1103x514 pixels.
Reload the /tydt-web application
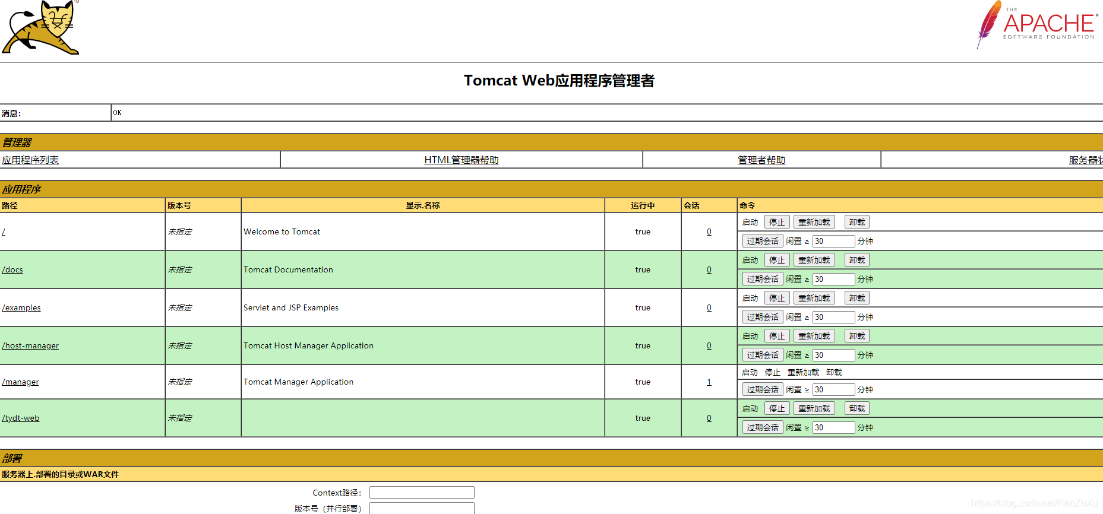pyautogui.click(x=814, y=408)
